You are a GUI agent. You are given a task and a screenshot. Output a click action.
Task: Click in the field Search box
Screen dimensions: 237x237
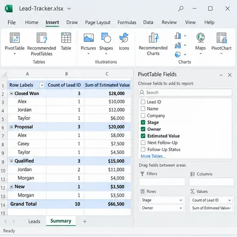click(x=185, y=93)
